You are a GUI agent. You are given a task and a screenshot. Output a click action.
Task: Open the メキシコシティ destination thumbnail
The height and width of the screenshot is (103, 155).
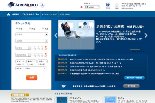[x=62, y=100]
